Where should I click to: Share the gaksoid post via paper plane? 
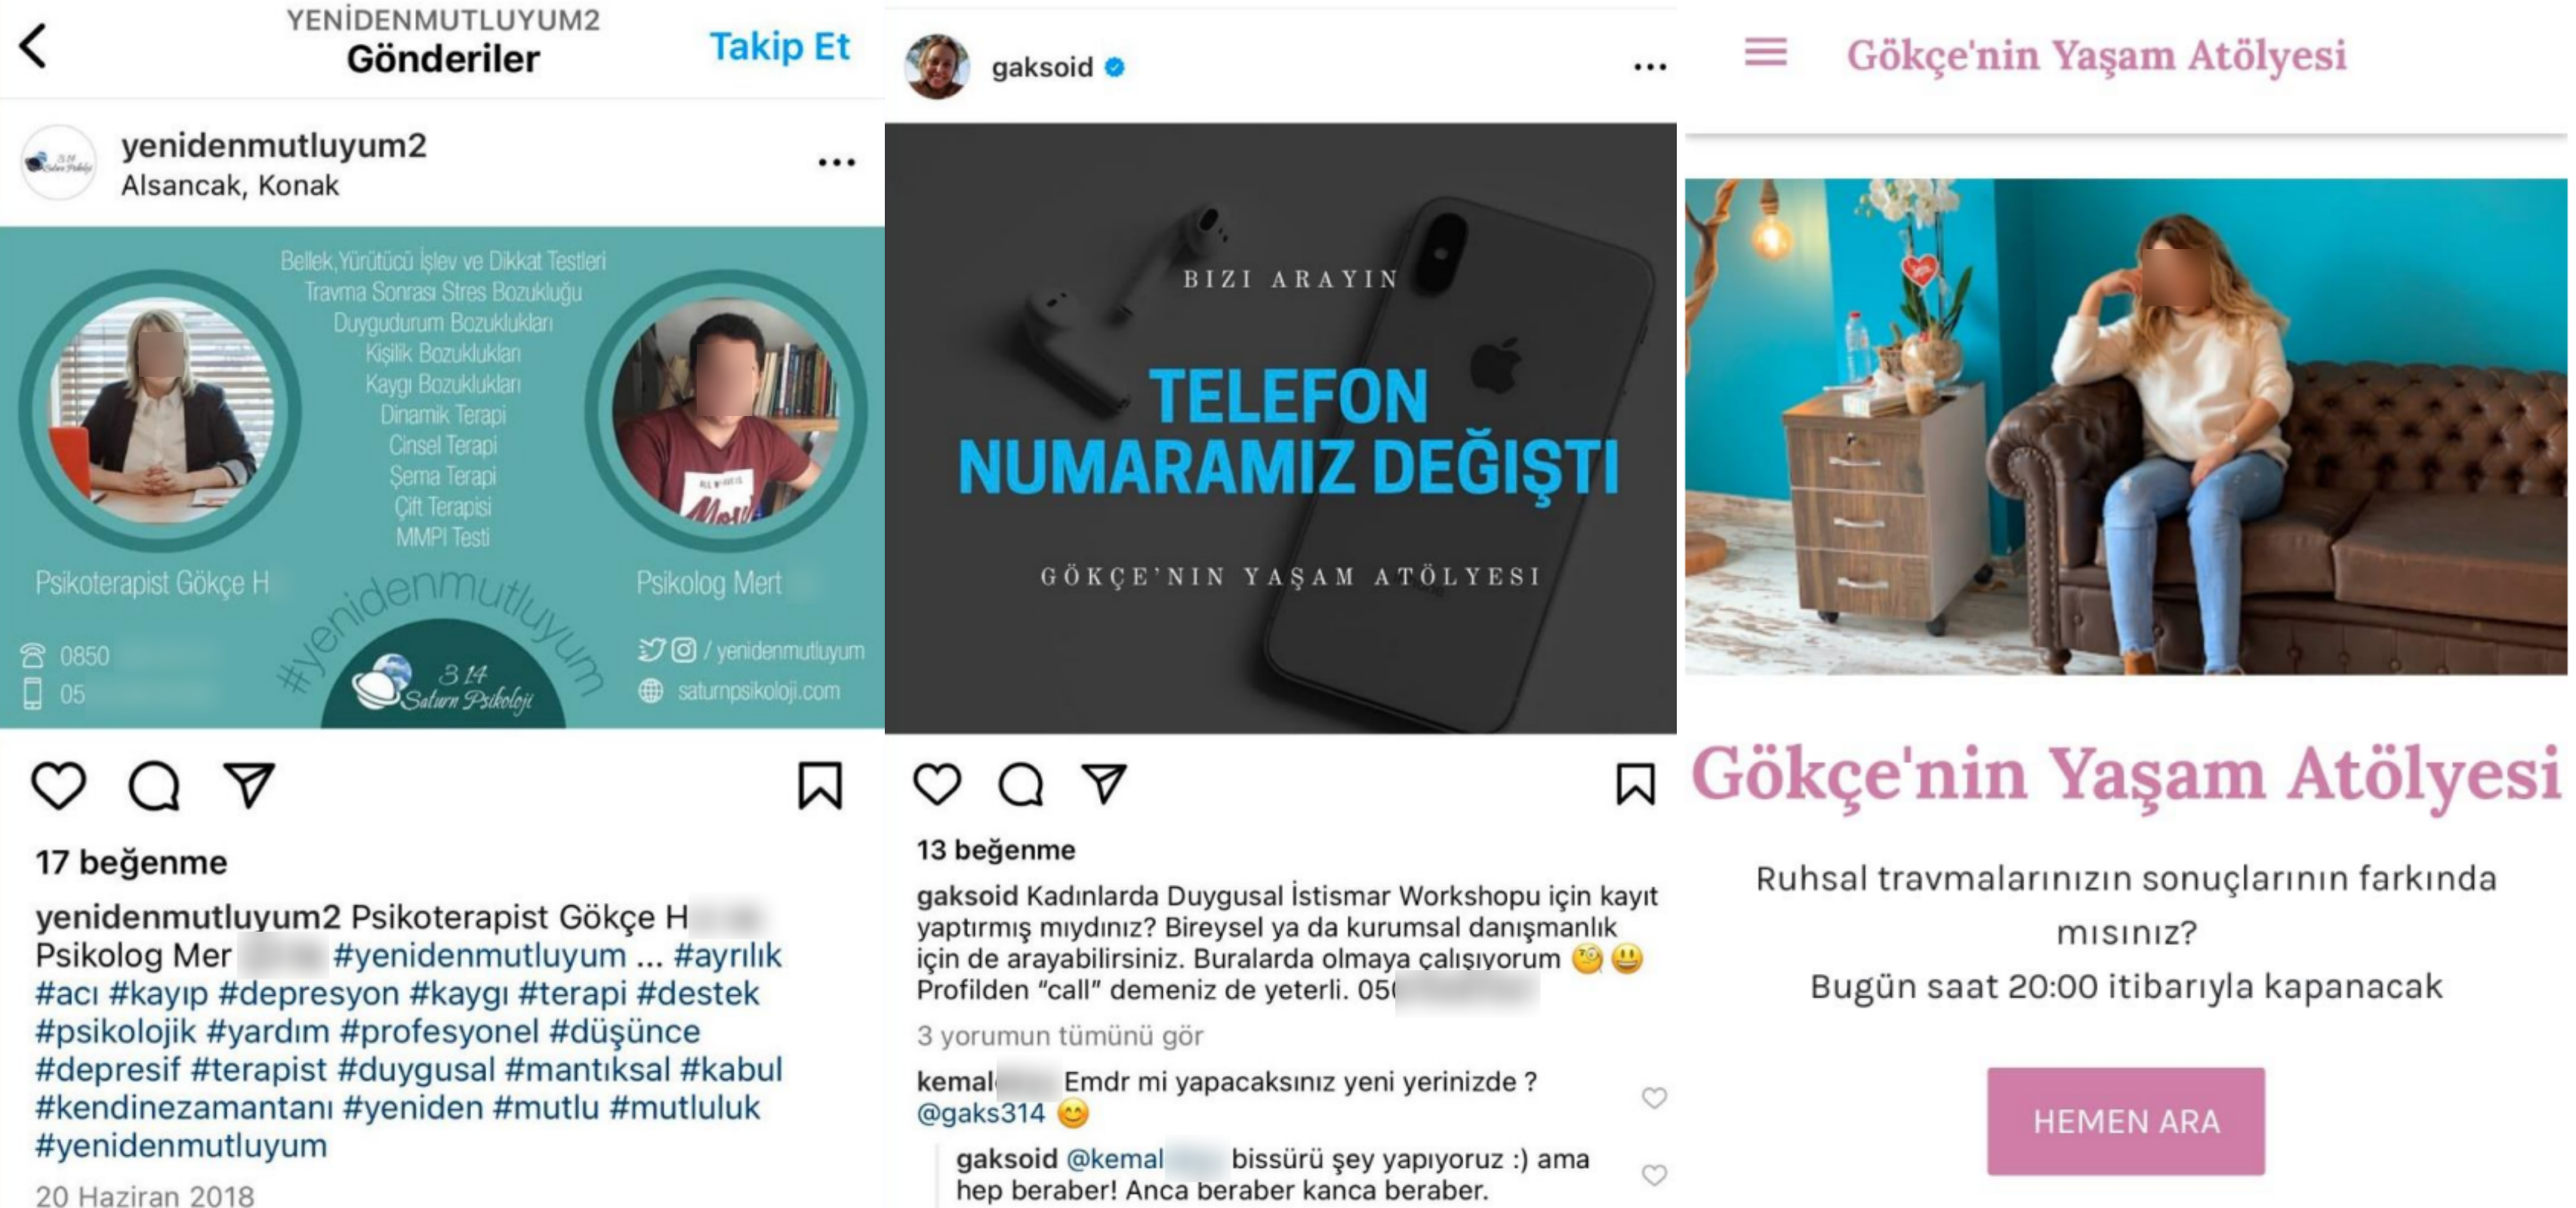coord(1105,783)
